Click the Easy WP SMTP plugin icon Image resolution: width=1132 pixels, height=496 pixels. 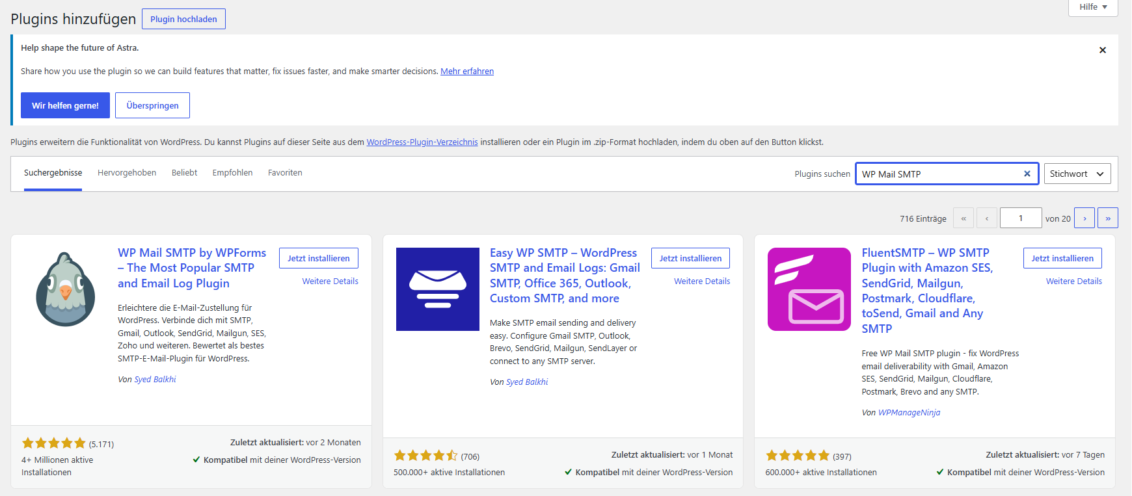click(438, 289)
